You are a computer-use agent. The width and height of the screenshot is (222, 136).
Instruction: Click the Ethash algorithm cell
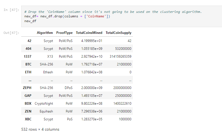click(x=48, y=72)
